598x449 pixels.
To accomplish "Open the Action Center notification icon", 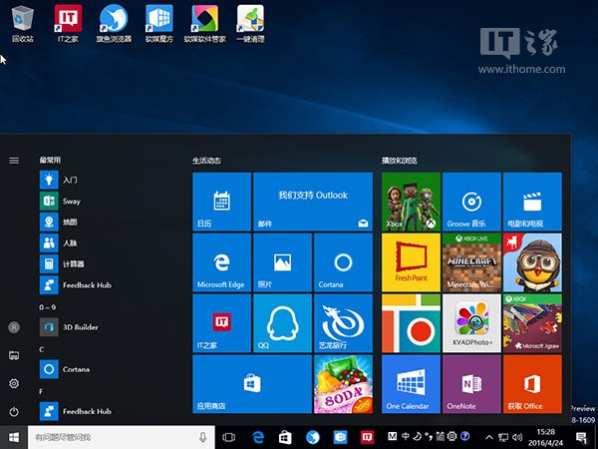I will pyautogui.click(x=582, y=438).
